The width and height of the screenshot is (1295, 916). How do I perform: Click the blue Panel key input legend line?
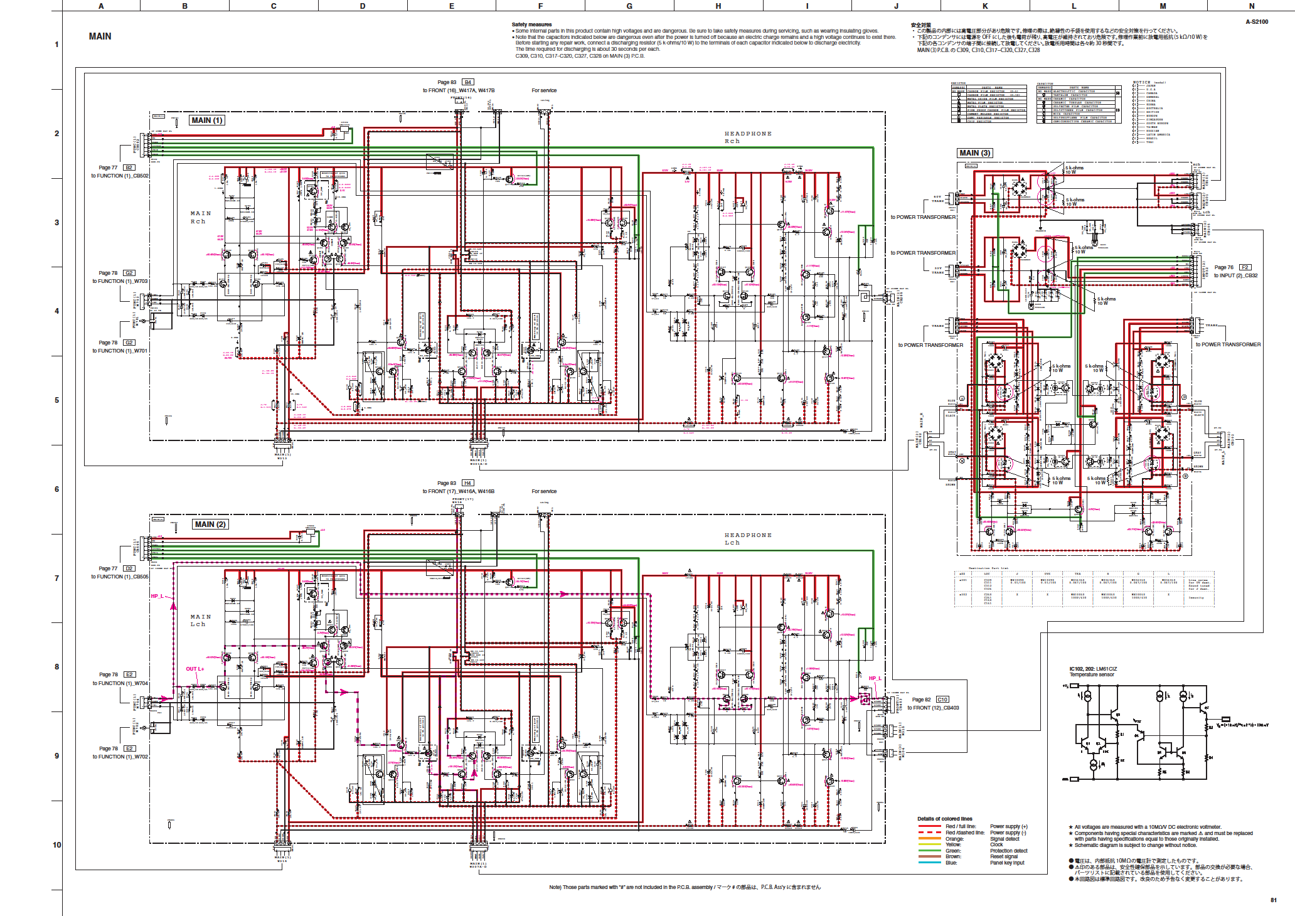pos(929,863)
